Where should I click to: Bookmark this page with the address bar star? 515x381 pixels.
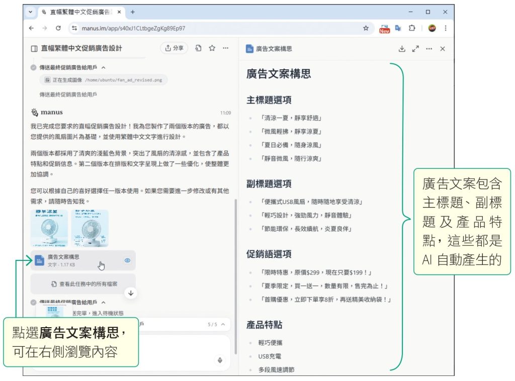(x=366, y=28)
